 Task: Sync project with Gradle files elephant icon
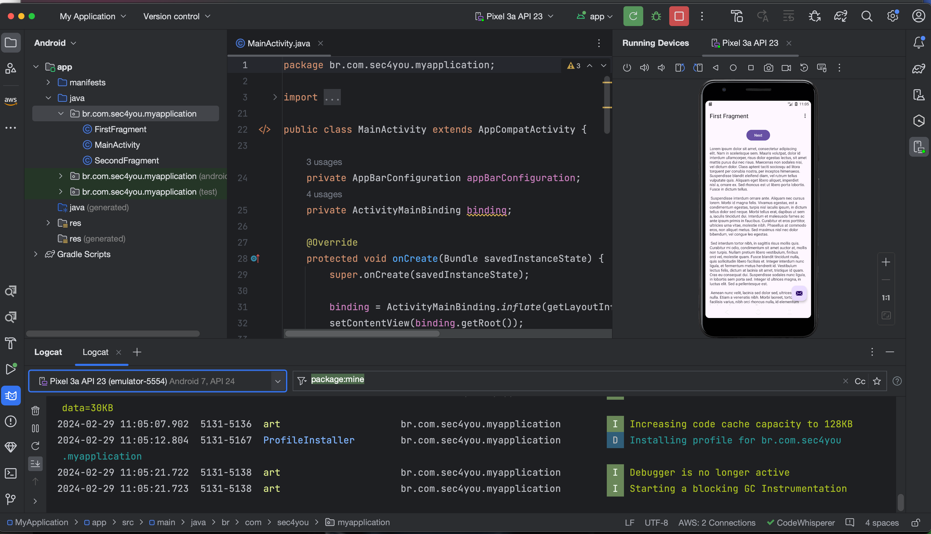tap(840, 16)
